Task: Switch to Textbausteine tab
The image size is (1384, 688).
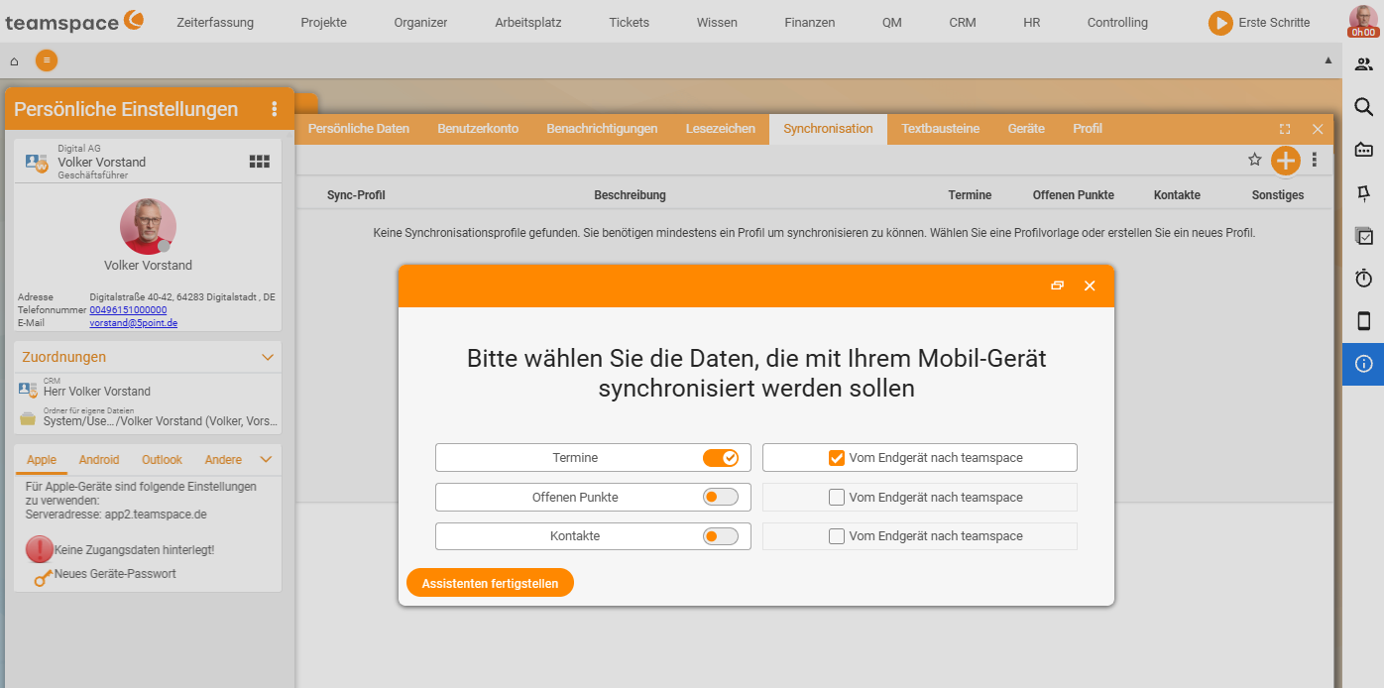Action: (x=941, y=129)
